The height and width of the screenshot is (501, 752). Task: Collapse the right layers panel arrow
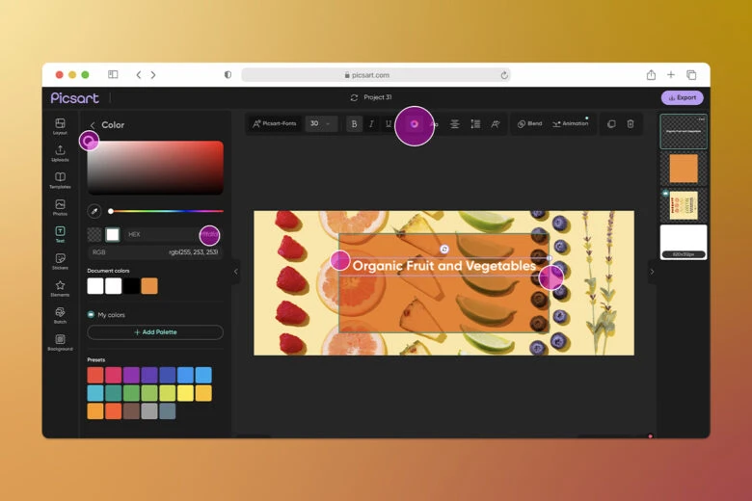pos(652,272)
